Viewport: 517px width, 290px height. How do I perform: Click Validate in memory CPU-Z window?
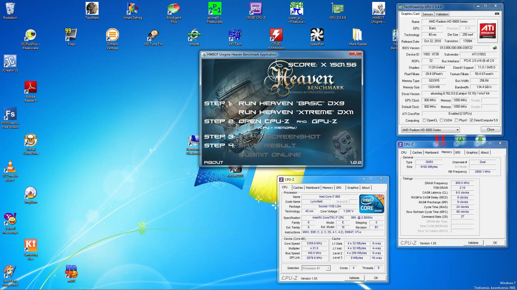[x=473, y=243]
